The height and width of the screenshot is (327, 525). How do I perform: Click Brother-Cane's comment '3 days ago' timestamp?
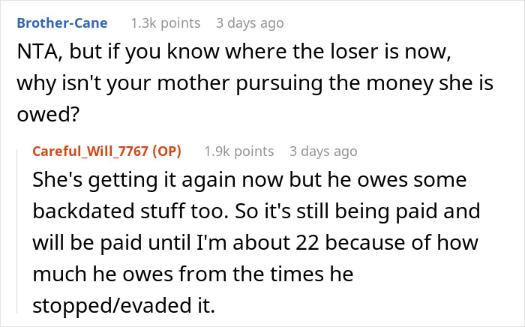[x=250, y=23]
